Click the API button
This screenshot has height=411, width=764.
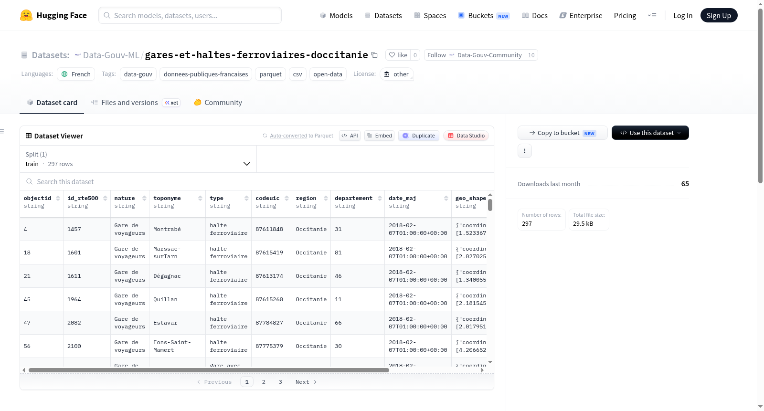350,136
